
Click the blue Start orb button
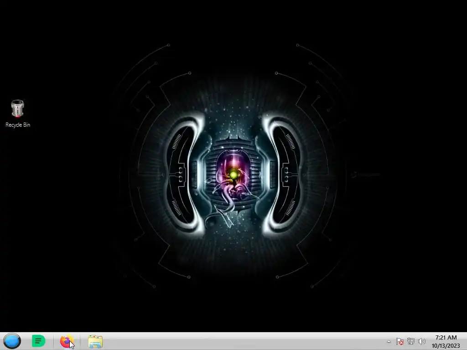click(12, 341)
